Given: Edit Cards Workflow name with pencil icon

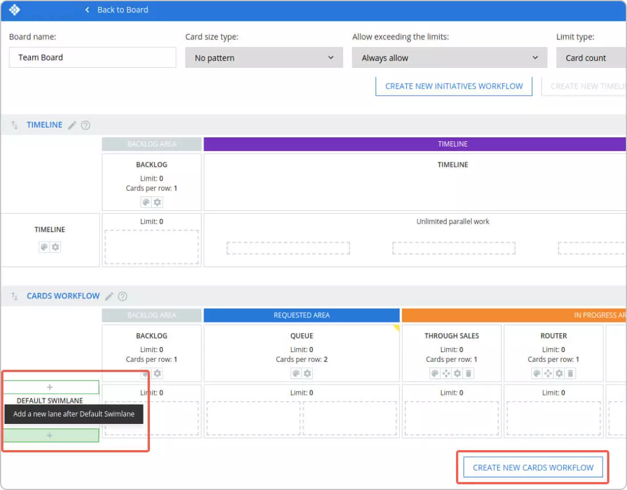Looking at the screenshot, I should [x=109, y=296].
